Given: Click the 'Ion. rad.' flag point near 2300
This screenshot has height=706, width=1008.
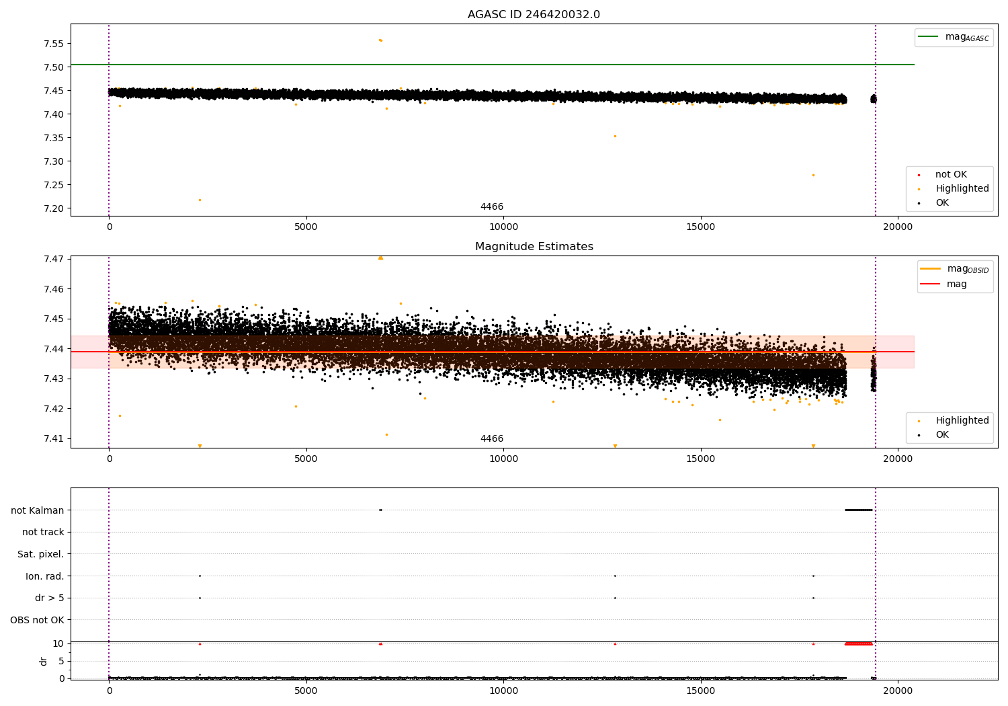Looking at the screenshot, I should (200, 576).
